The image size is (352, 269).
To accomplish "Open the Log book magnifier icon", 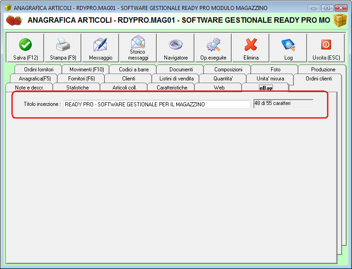I will point(288,45).
